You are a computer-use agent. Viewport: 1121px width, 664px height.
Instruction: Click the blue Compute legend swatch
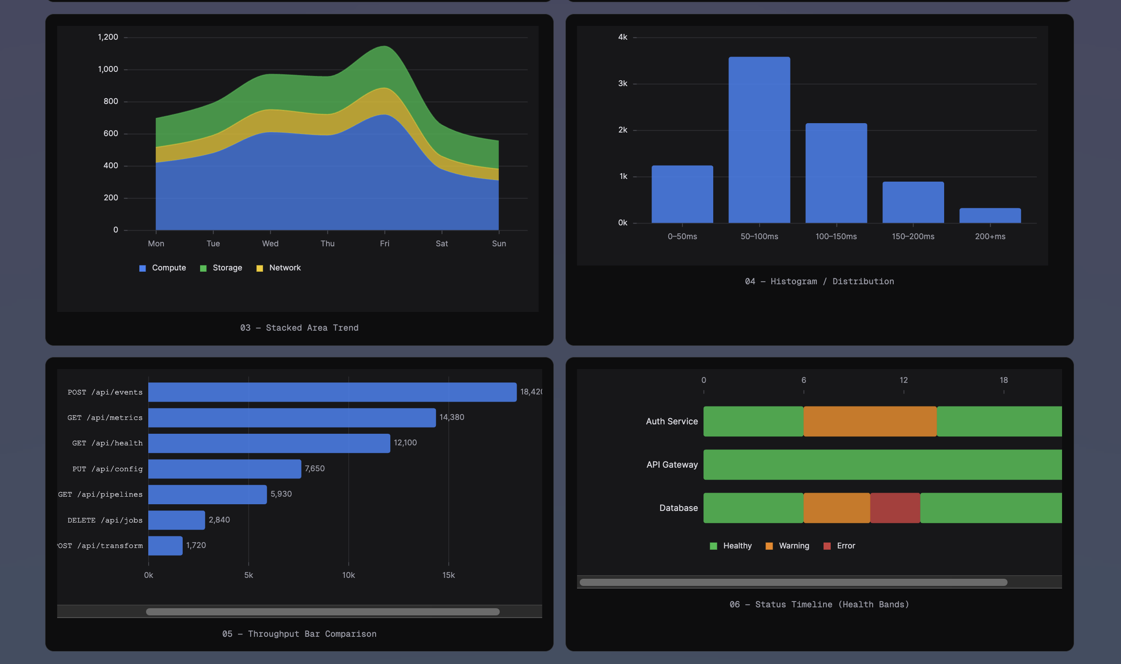[142, 268]
